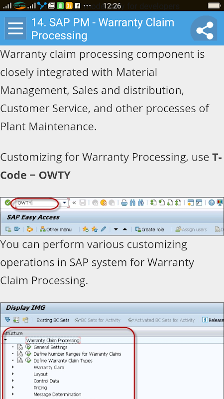Viewport: 224px width, 399px height.
Task: Click the BC Sets for Activity button
Action: [x=98, y=320]
